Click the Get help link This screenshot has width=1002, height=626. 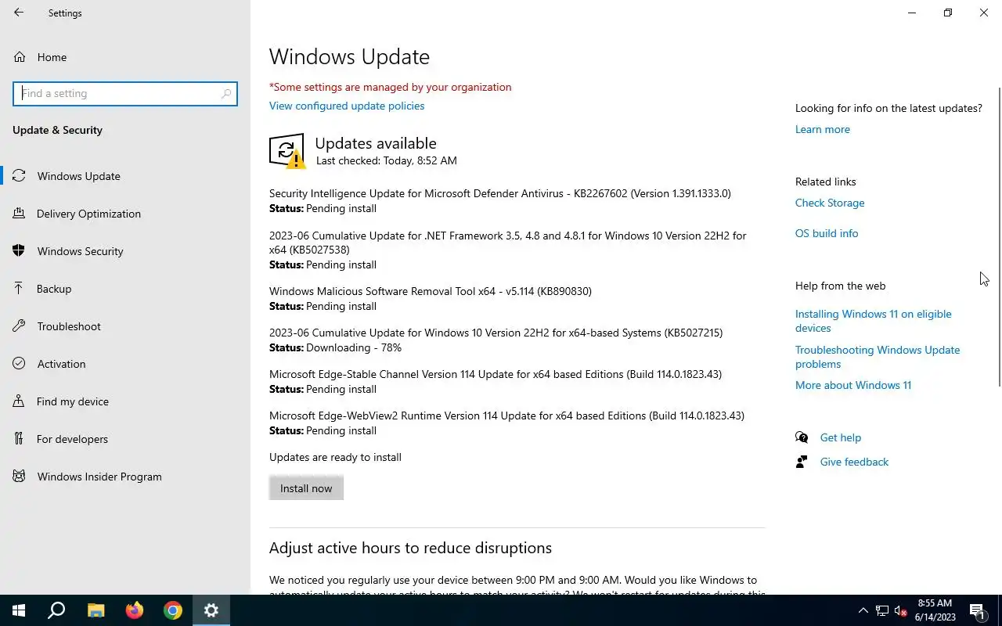coord(840,437)
